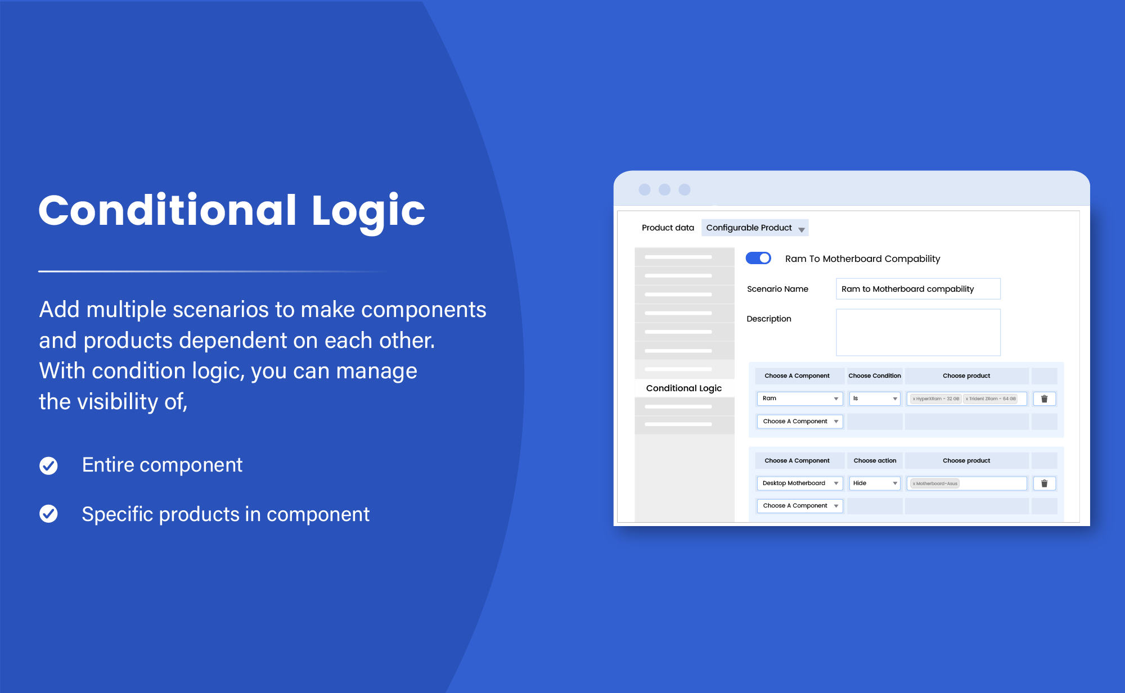The image size is (1125, 693).
Task: Remove the Trident ZRam - 64 GB product tag
Action: tap(967, 398)
